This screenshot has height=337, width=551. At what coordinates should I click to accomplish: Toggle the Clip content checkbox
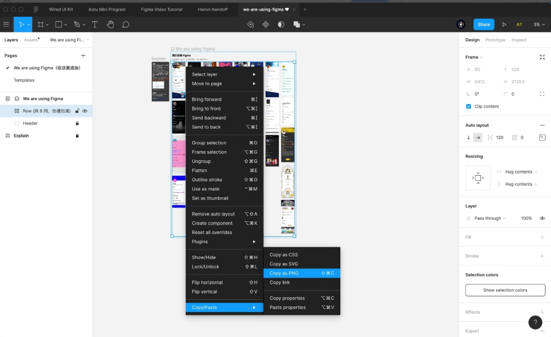tap(468, 107)
